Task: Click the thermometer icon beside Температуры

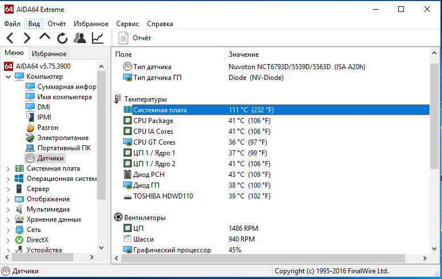Action: click(x=118, y=99)
